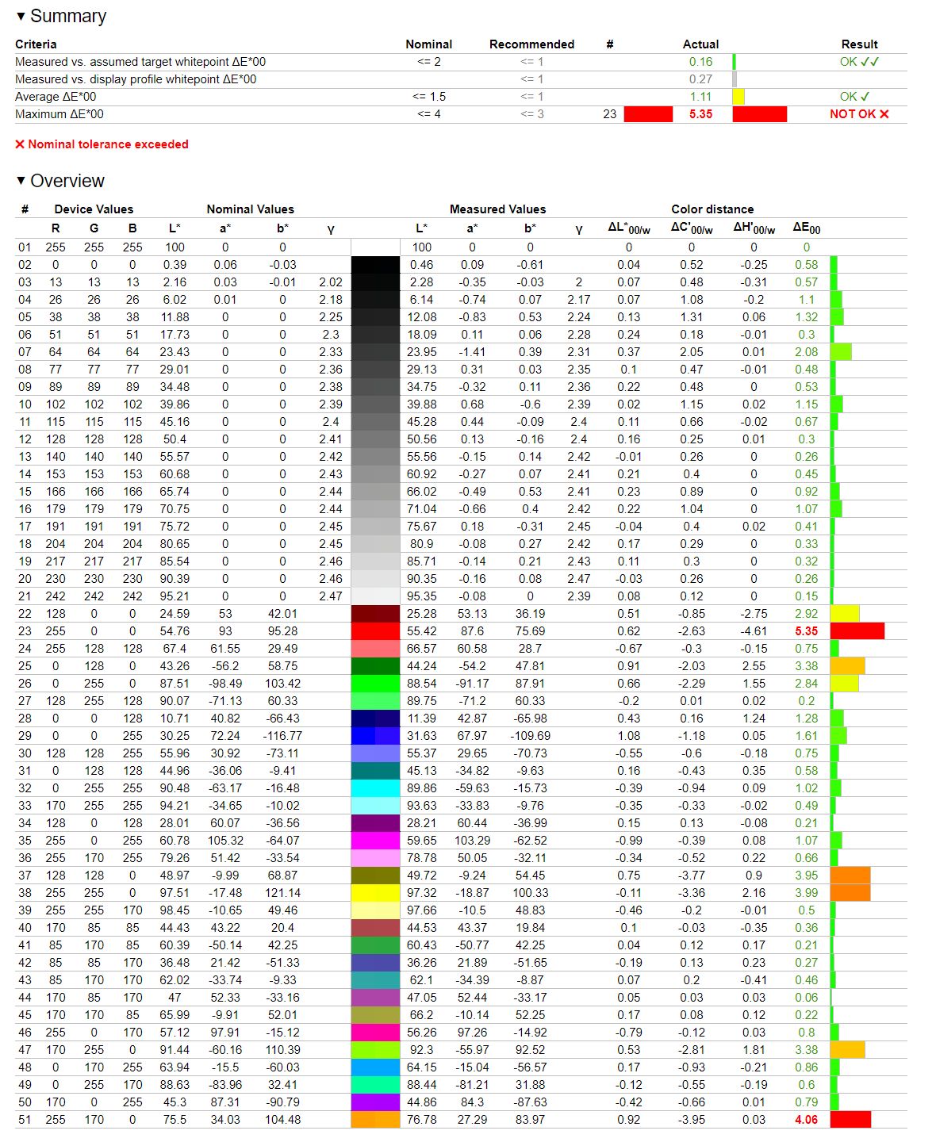The height and width of the screenshot is (1142, 936).
Task: Click the 'Nominal Values' header
Action: (x=250, y=209)
